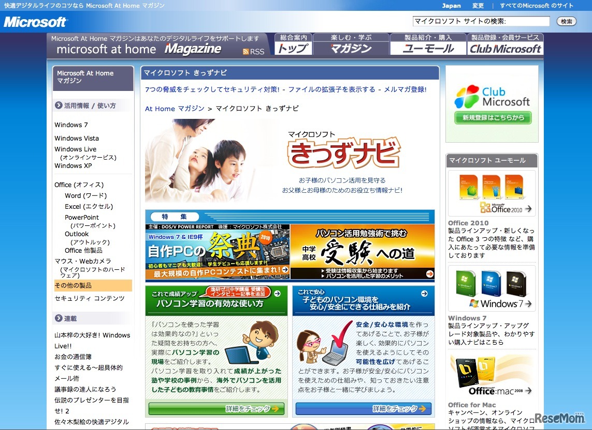Click inside the site search input field
The image size is (592, 430).
pyautogui.click(x=481, y=21)
